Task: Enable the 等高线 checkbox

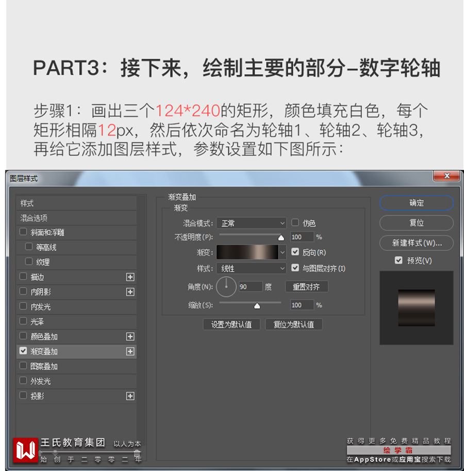Action: [29, 247]
